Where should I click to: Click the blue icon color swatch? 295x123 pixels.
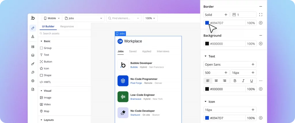pos(207,118)
